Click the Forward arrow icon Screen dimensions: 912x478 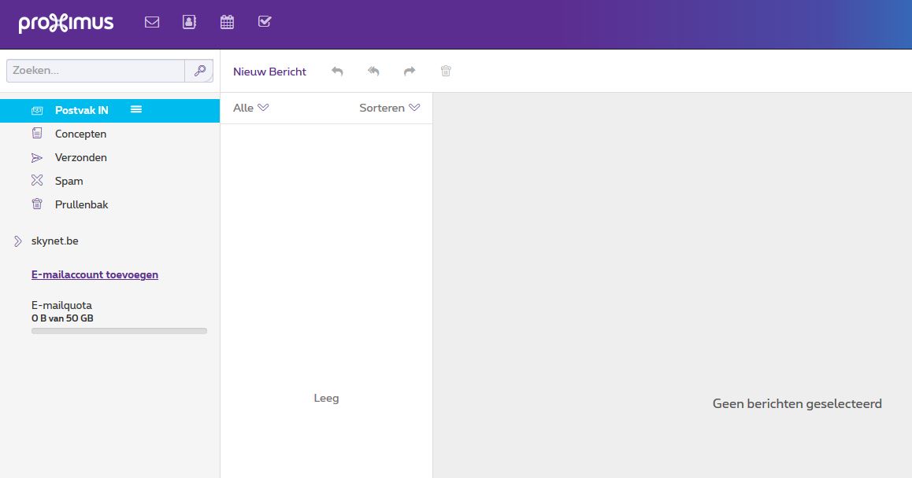click(410, 72)
